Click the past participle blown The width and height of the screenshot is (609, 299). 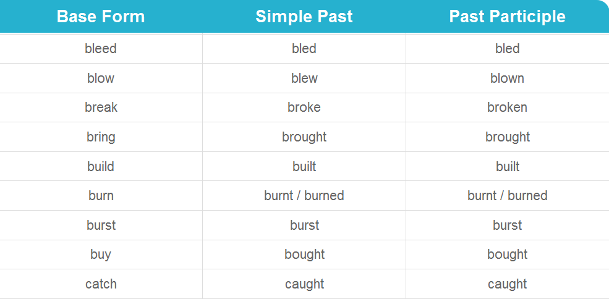click(507, 78)
